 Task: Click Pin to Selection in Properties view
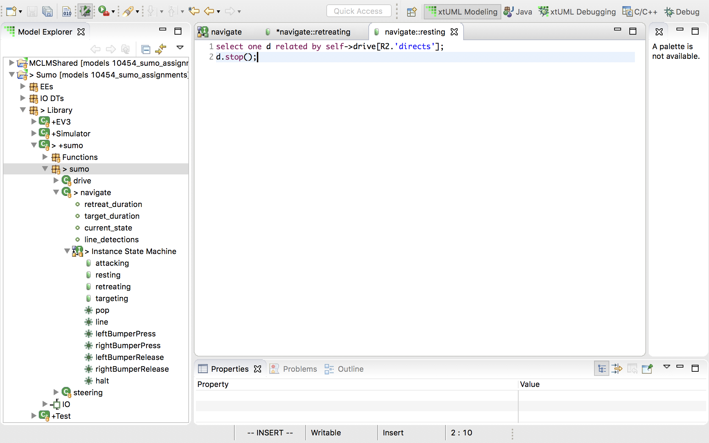tap(647, 369)
